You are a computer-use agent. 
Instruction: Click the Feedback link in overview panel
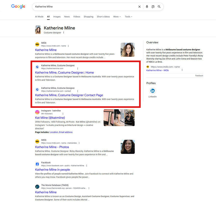point(199,76)
